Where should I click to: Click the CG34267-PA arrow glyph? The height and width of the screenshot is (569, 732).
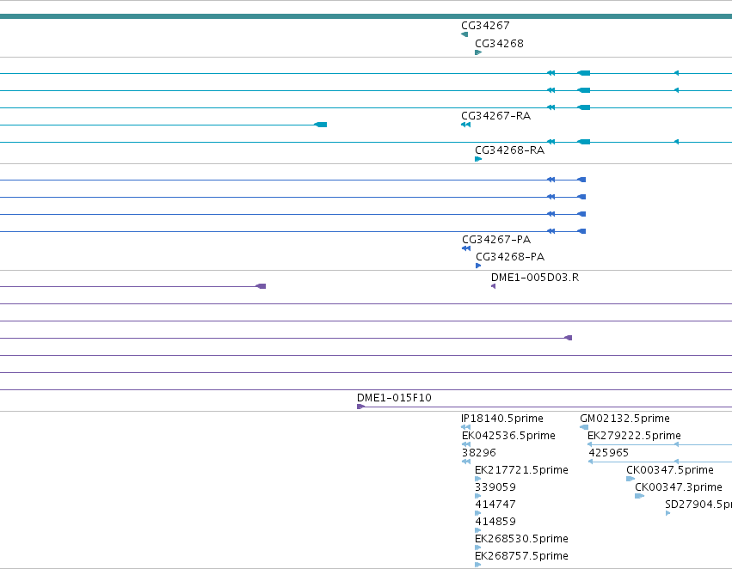pyautogui.click(x=466, y=248)
